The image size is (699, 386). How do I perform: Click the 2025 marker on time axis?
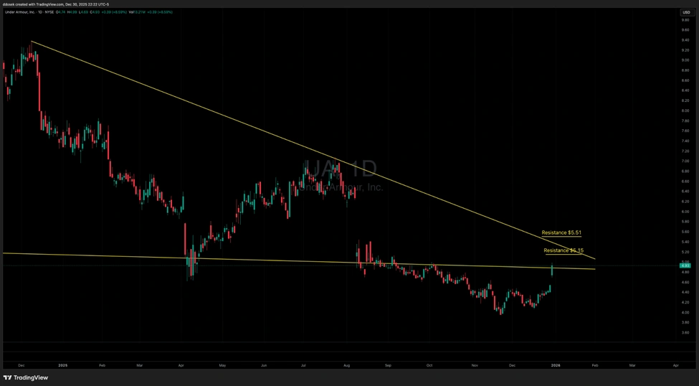point(62,365)
